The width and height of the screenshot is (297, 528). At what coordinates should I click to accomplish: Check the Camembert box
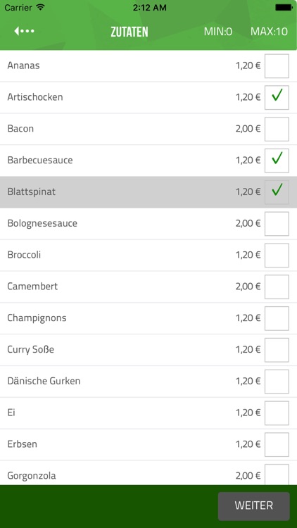click(x=277, y=287)
